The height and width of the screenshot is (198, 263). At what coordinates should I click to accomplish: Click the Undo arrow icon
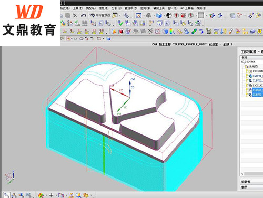tap(84, 16)
